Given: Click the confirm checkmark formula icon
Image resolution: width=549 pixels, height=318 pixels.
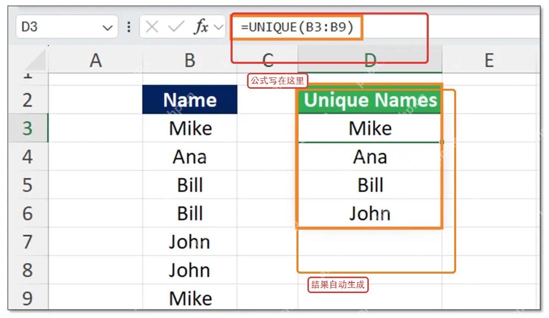Looking at the screenshot, I should [x=176, y=26].
